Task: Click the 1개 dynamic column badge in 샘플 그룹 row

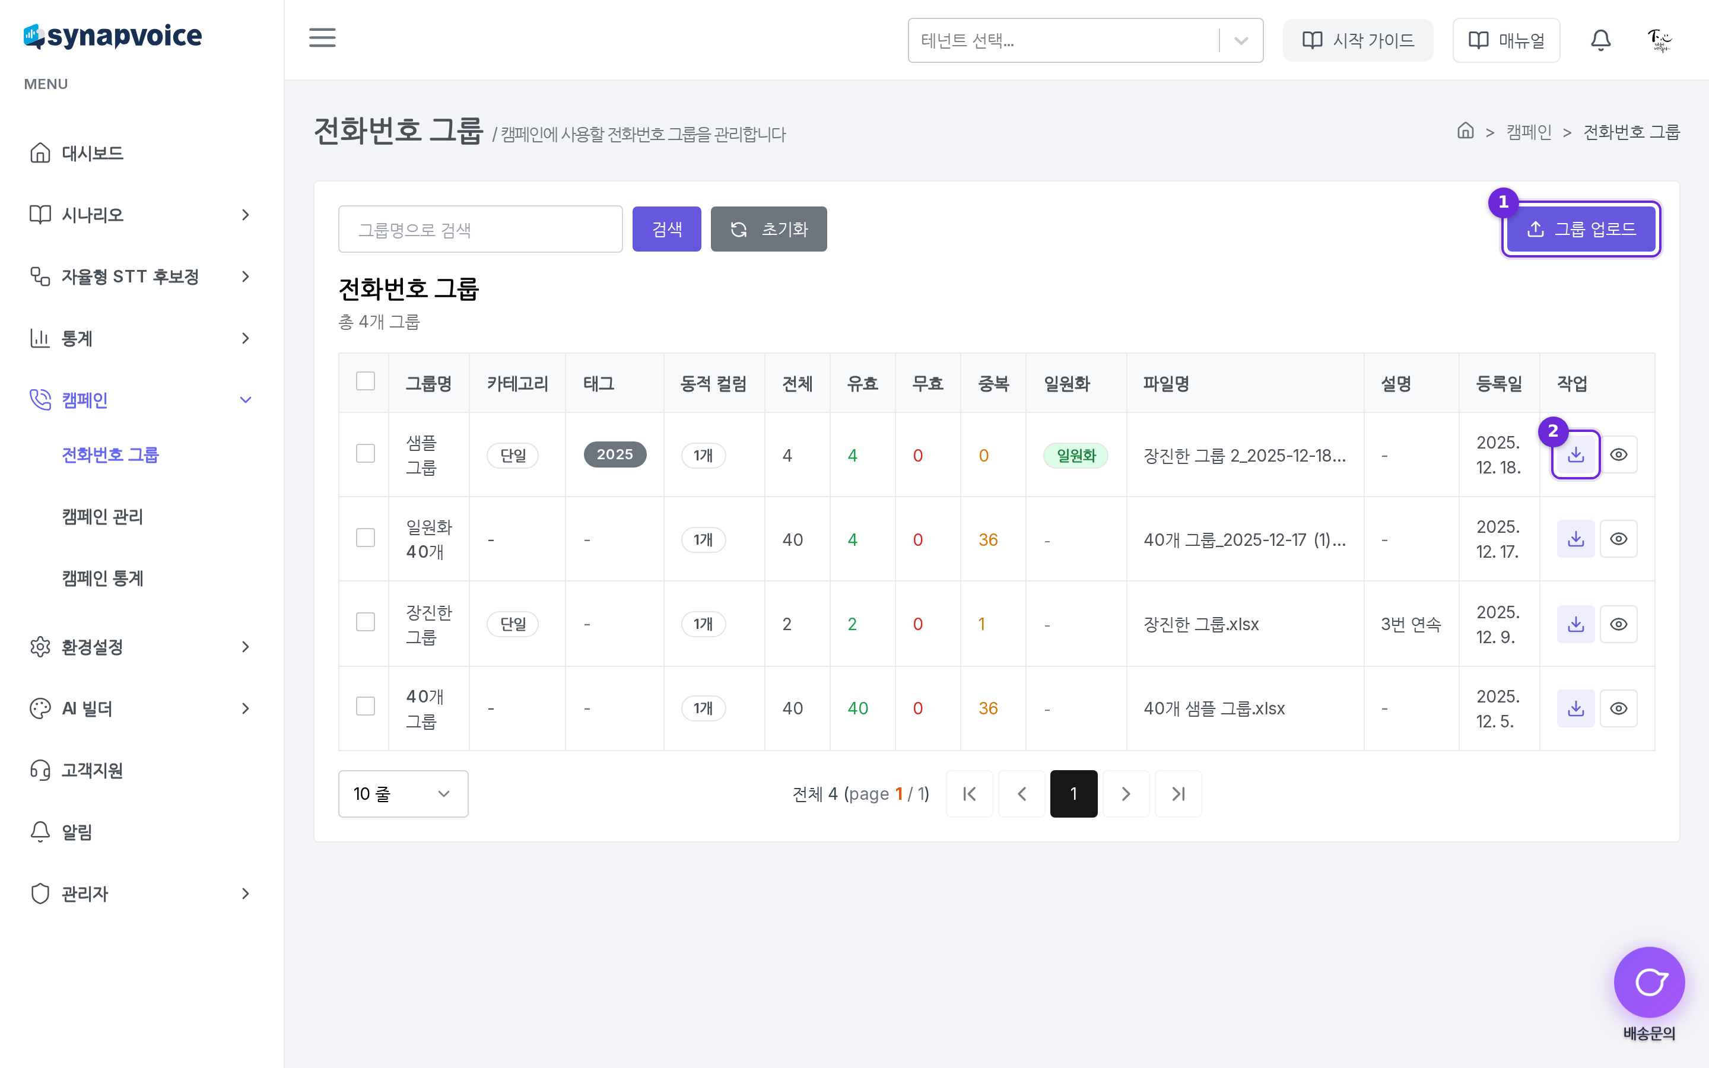Action: point(703,456)
